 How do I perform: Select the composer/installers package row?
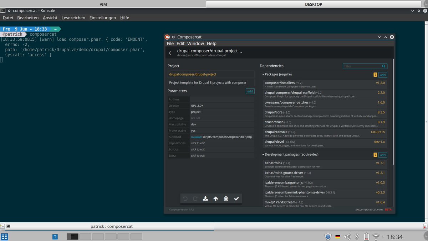[325, 84]
